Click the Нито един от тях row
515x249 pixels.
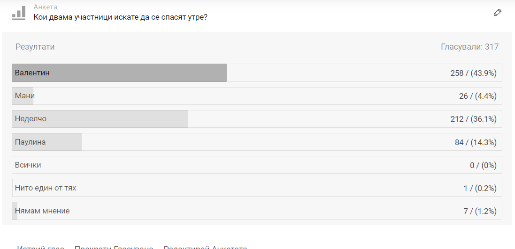(x=257, y=188)
